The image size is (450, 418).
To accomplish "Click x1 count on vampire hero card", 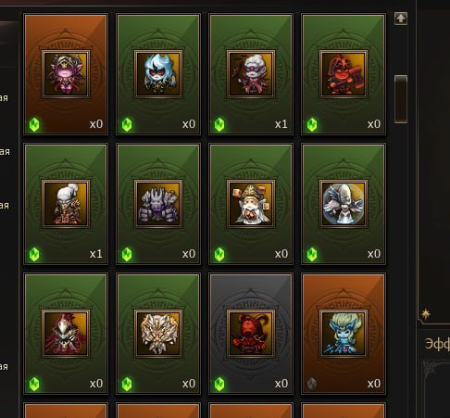I will click(281, 124).
